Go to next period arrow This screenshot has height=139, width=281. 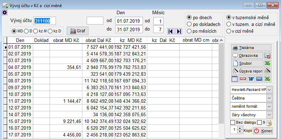point(179,31)
